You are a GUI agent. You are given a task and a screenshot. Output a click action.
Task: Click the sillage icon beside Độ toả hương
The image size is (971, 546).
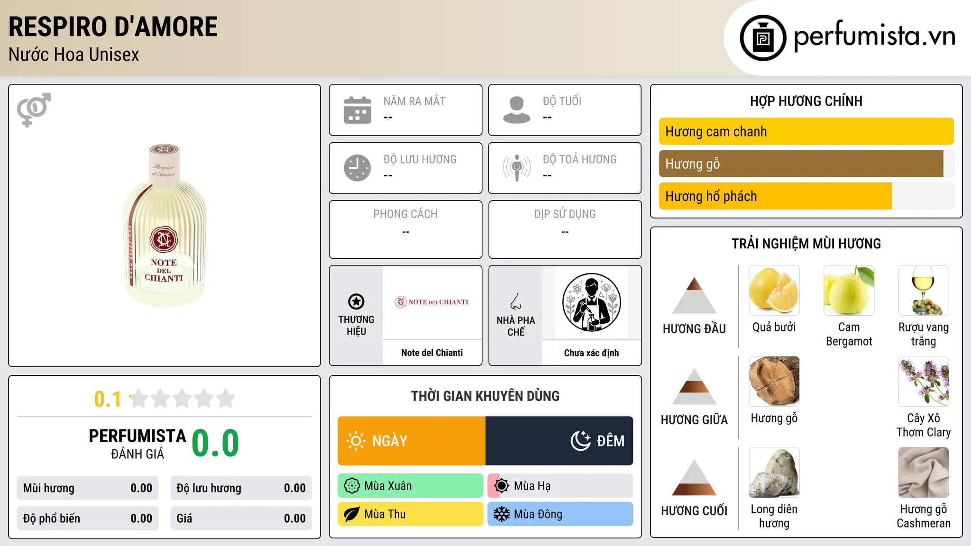tap(517, 168)
